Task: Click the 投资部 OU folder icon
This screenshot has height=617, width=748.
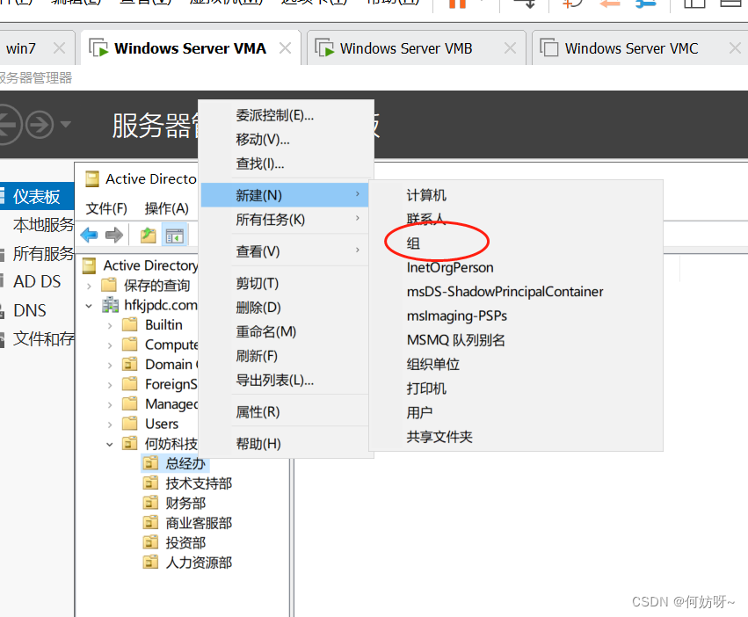Action: [x=151, y=542]
